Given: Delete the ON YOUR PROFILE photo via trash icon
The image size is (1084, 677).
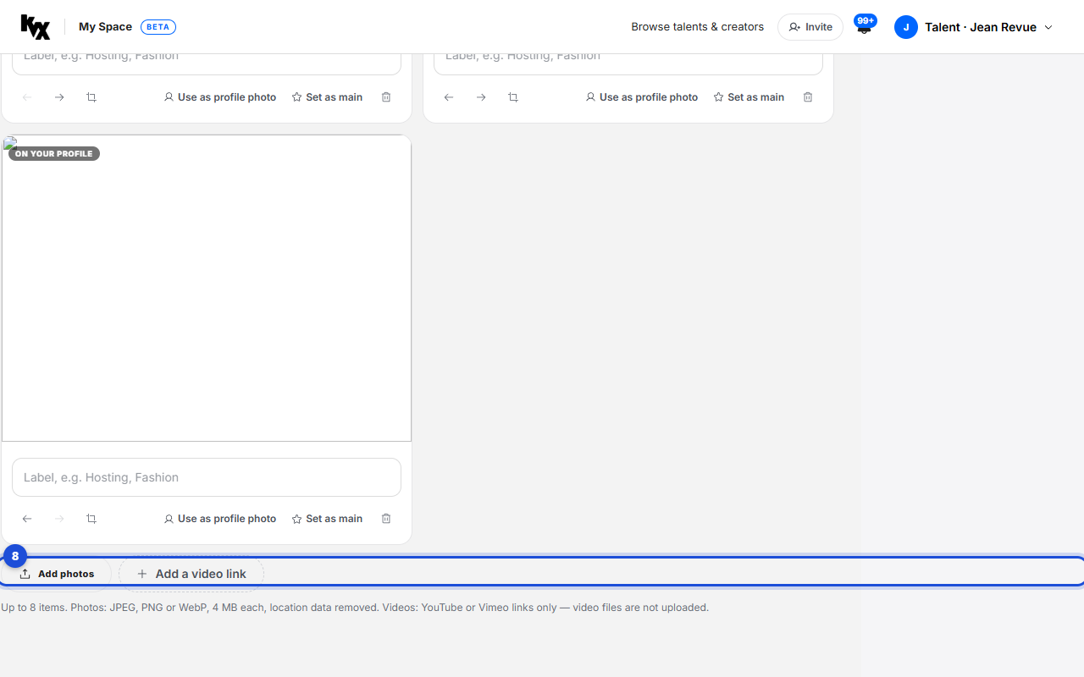Looking at the screenshot, I should tap(386, 519).
